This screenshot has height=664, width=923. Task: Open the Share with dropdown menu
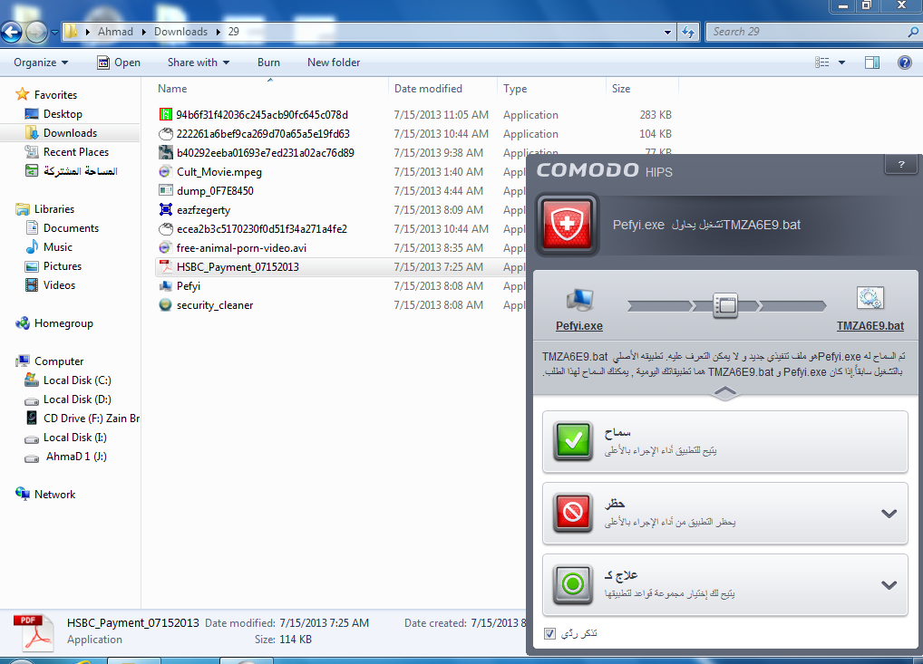tap(199, 63)
